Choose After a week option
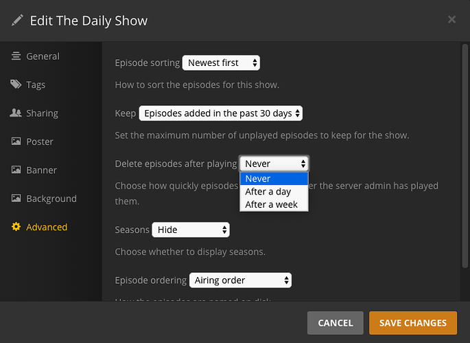The image size is (470, 343). pos(274,205)
